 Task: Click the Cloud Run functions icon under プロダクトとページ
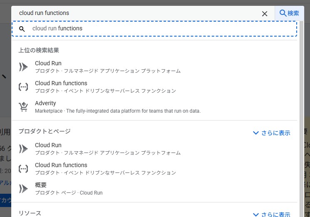coord(24,169)
